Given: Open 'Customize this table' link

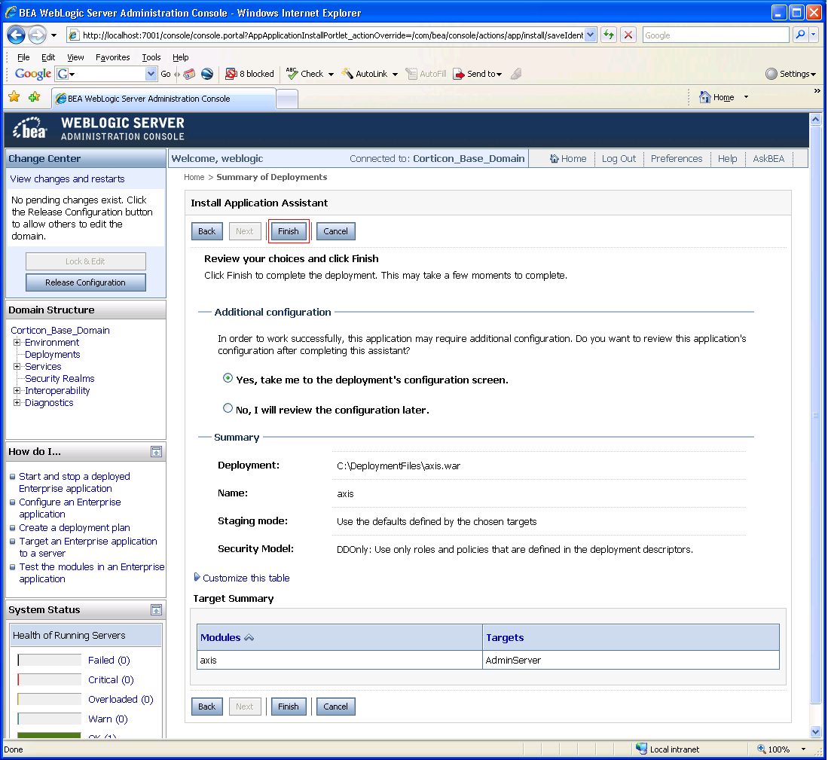Looking at the screenshot, I should pos(246,578).
